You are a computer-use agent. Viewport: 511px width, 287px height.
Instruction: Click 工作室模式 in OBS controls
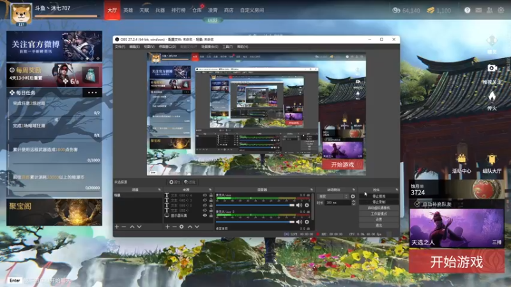(379, 214)
